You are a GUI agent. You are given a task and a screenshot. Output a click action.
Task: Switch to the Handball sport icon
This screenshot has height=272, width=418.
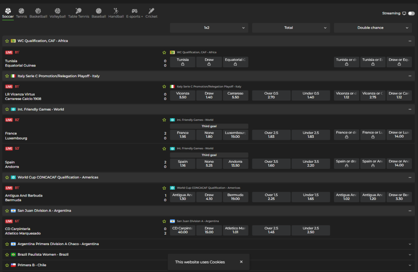(116, 11)
